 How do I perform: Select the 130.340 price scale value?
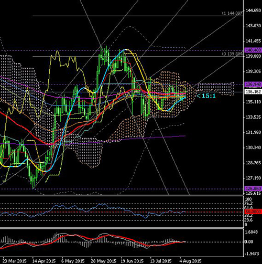[x=253, y=147]
